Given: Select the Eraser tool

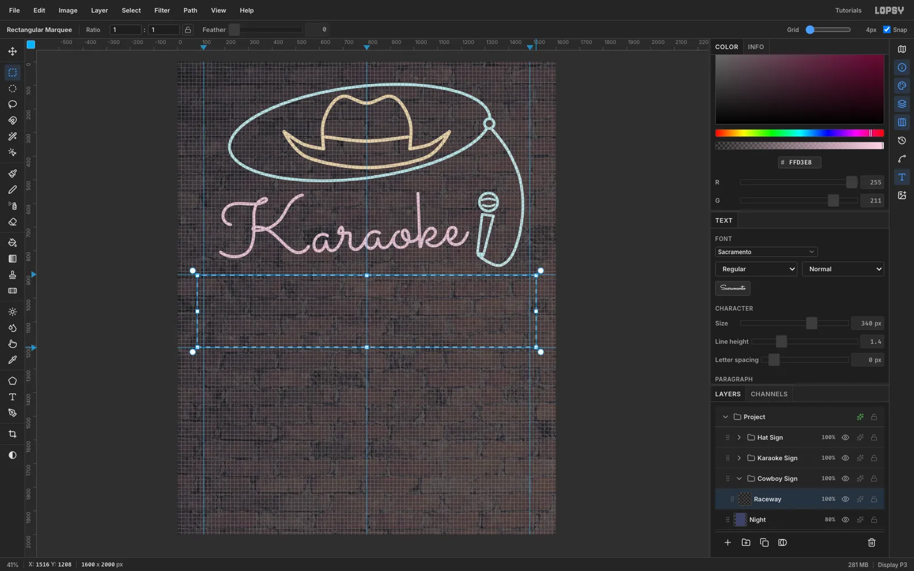Looking at the screenshot, I should pos(13,222).
